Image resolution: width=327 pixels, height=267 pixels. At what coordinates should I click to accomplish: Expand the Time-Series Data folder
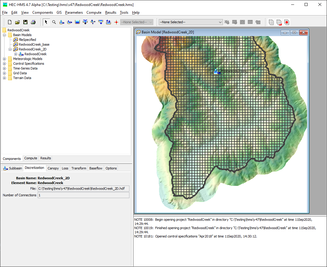pos(4,69)
